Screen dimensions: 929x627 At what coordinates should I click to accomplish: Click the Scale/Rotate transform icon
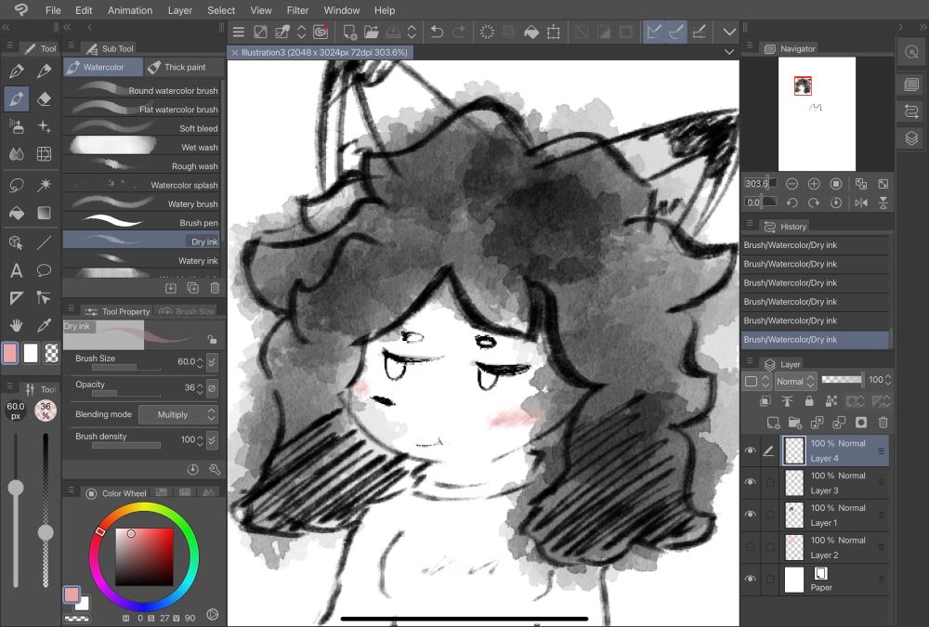pyautogui.click(x=554, y=32)
